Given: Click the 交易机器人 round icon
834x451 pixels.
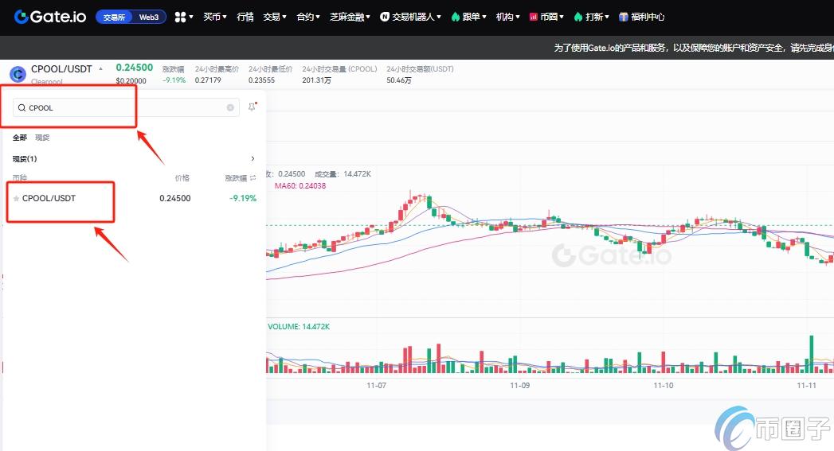Looking at the screenshot, I should pos(385,17).
